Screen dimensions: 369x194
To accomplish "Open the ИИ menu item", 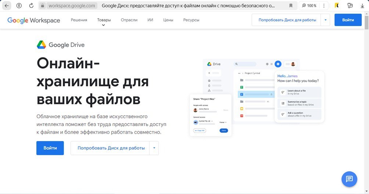I will tap(150, 20).
